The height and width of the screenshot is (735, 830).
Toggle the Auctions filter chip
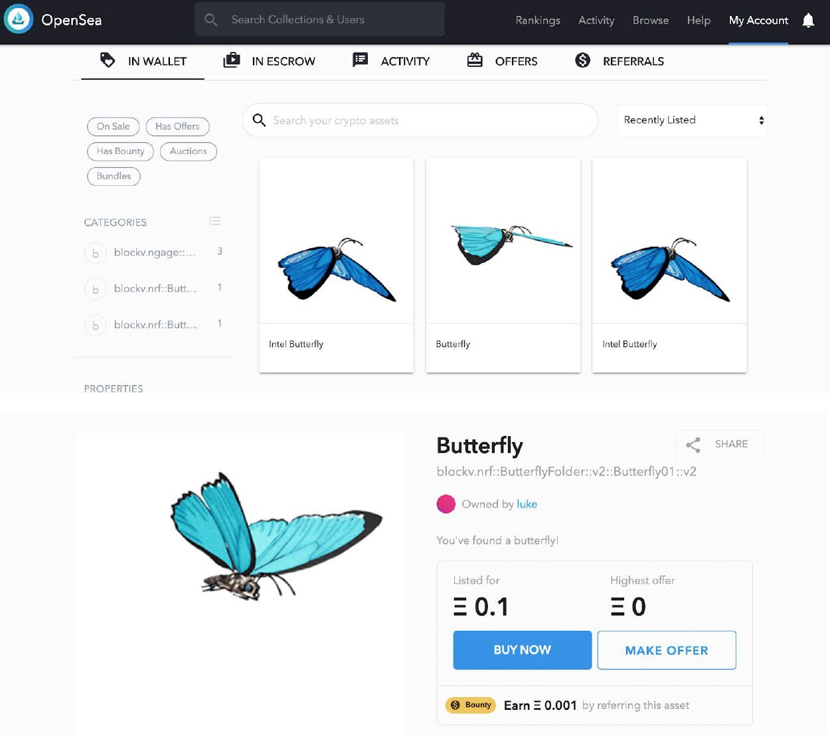click(189, 151)
